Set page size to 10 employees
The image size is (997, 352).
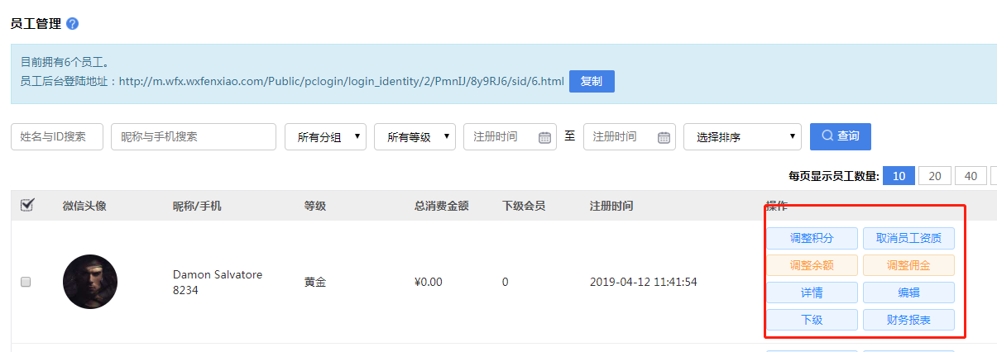(x=899, y=176)
